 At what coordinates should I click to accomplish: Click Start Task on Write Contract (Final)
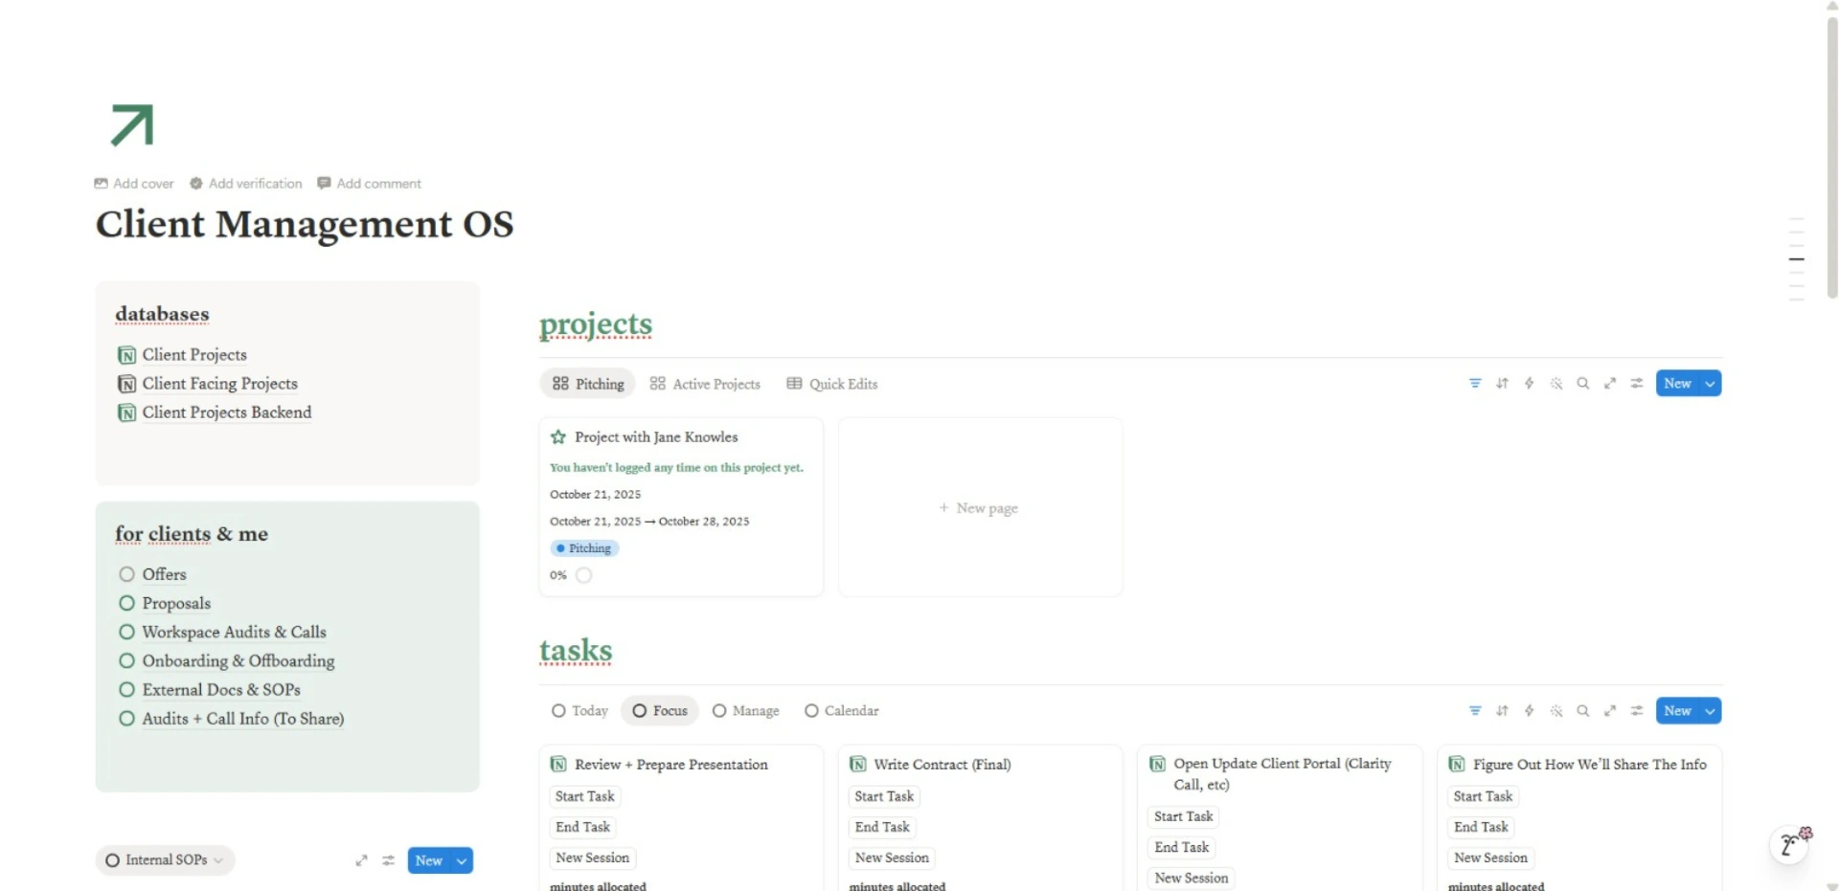[884, 796]
